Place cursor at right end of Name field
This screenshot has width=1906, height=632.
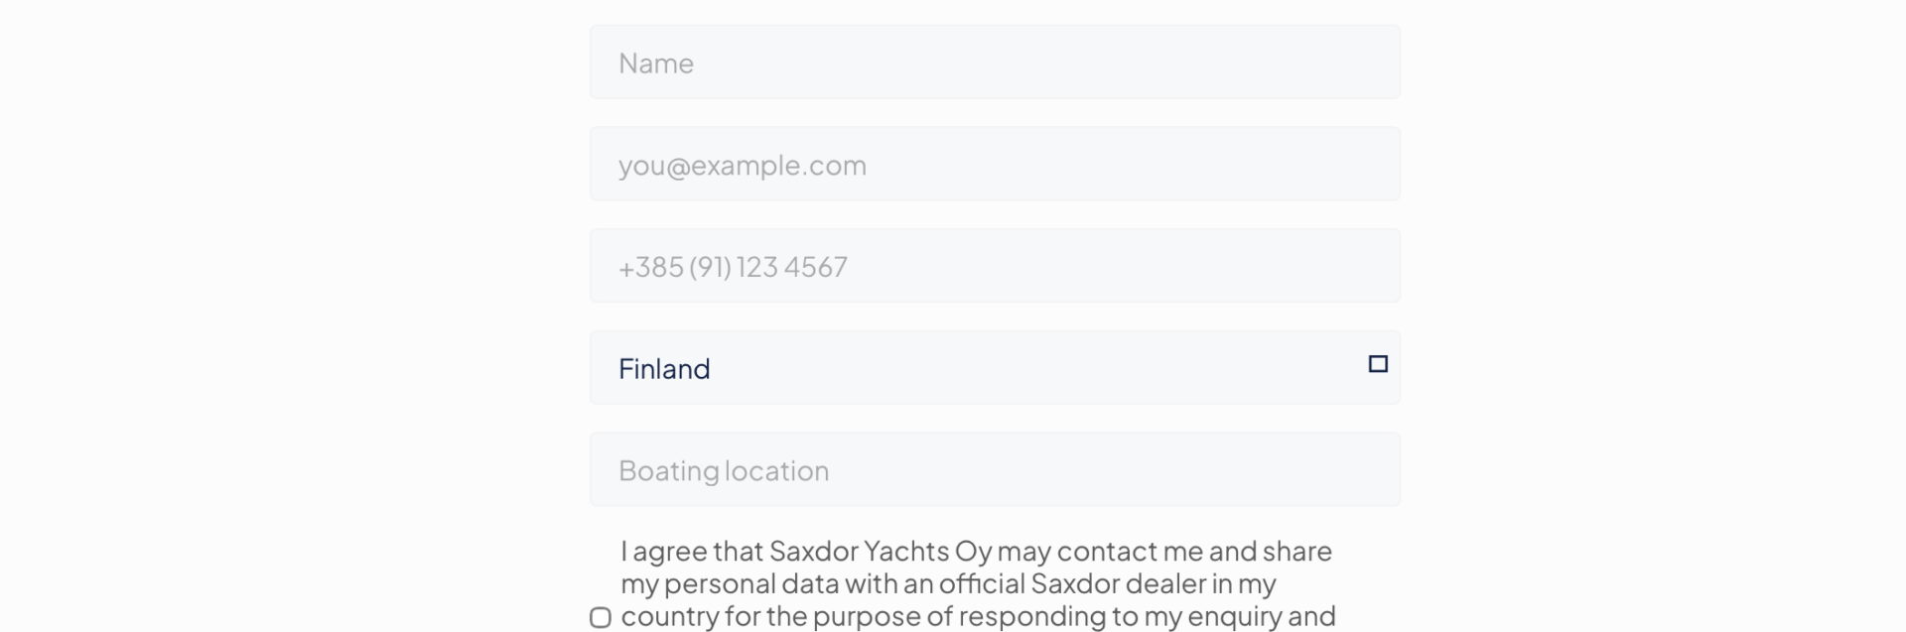(x=1370, y=63)
